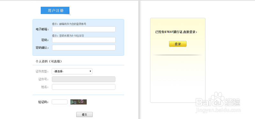Viewport: 255px width, 119px height.
Task: Click the 个人资料（可选填）section heading
Action: click(49, 61)
